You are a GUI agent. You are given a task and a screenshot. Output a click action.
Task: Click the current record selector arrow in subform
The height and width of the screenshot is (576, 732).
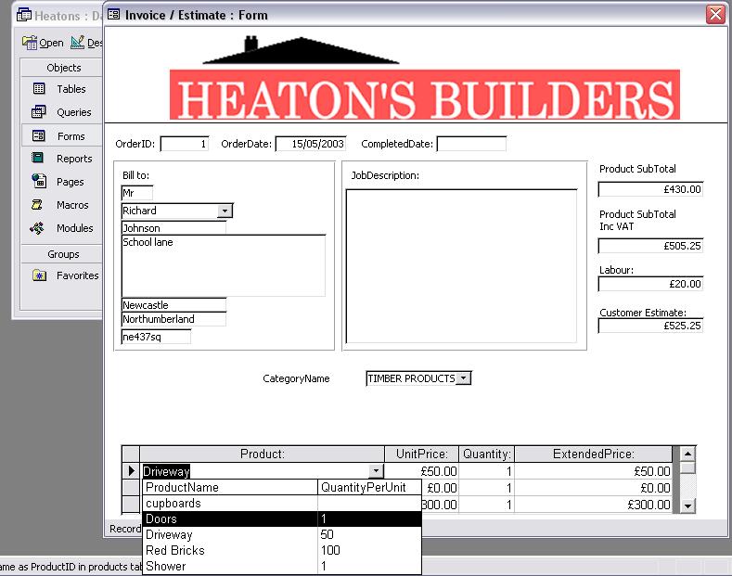[131, 471]
